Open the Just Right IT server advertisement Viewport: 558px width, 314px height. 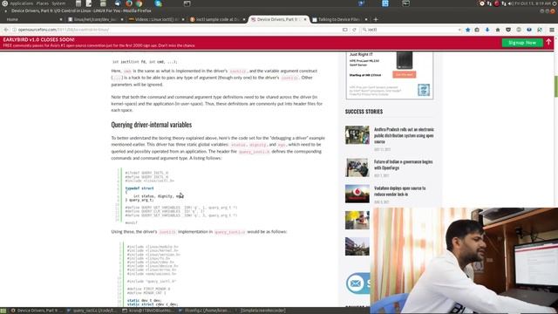coord(390,75)
